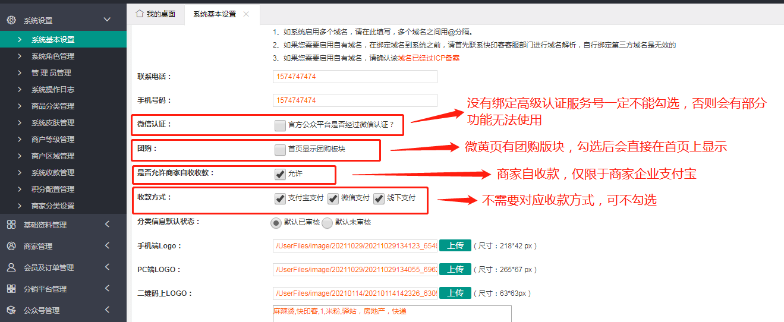Click 上传 button for PC端LOGO
This screenshot has width=784, height=322.
tap(455, 269)
